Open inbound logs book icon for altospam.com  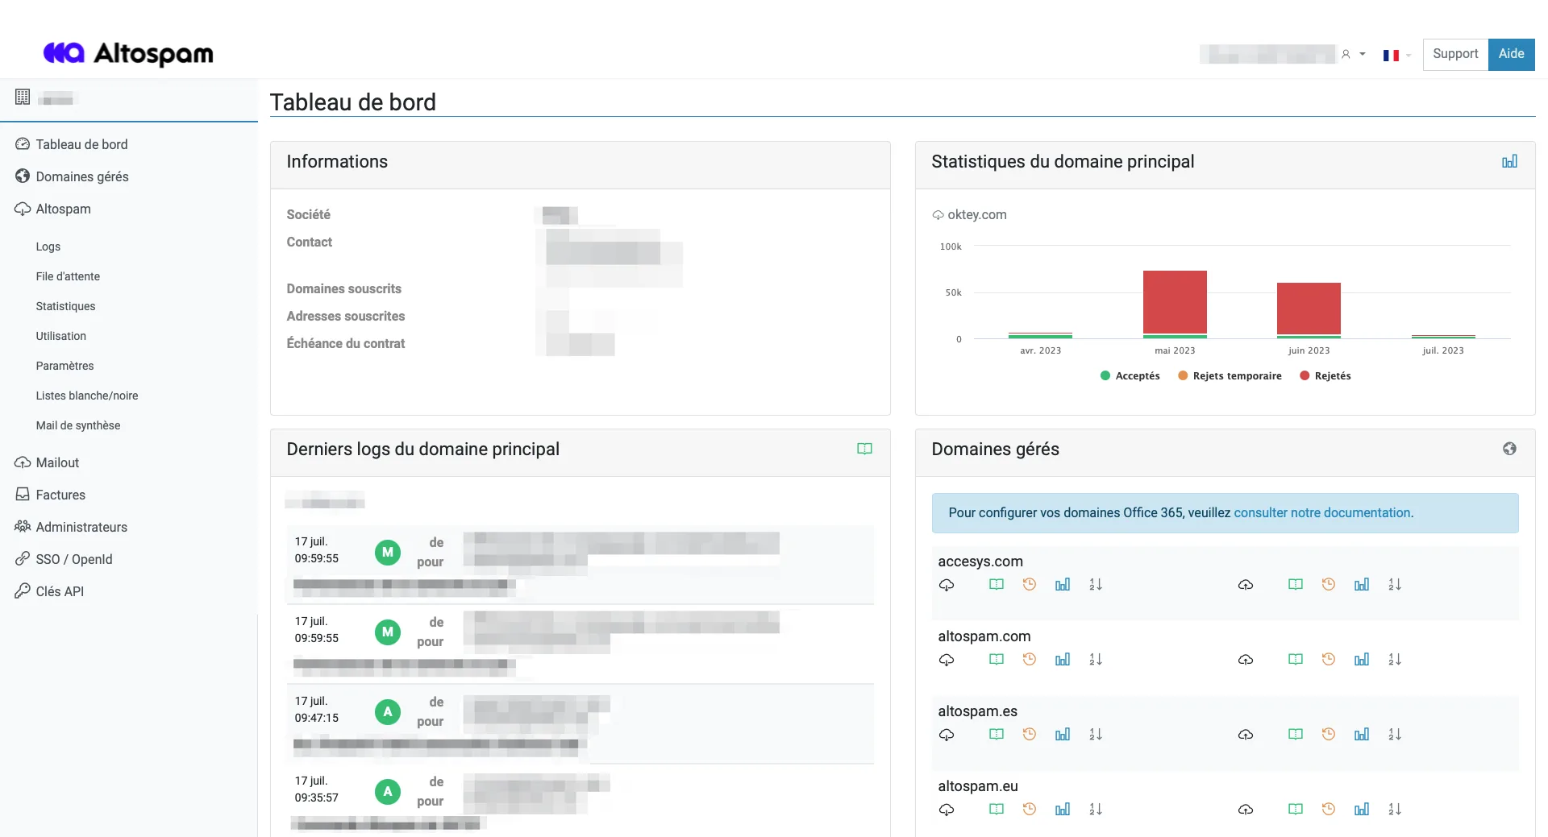[997, 660]
